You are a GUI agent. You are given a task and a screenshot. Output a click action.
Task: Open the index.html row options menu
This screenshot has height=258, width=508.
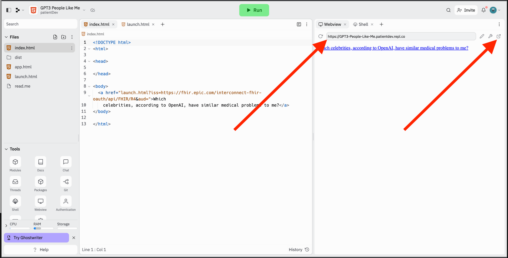(x=72, y=48)
